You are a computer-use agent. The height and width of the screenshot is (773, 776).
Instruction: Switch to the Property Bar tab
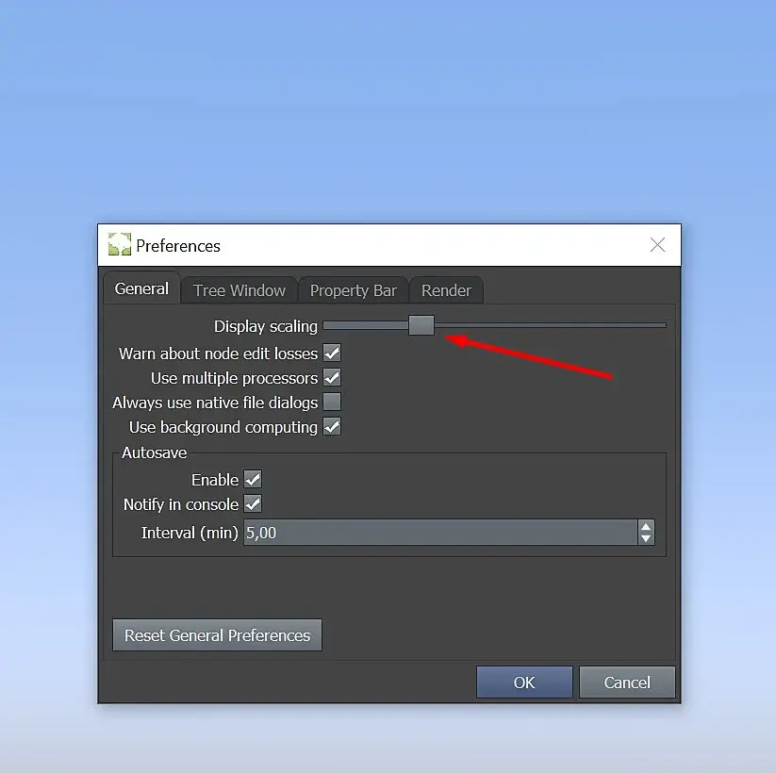click(x=354, y=290)
